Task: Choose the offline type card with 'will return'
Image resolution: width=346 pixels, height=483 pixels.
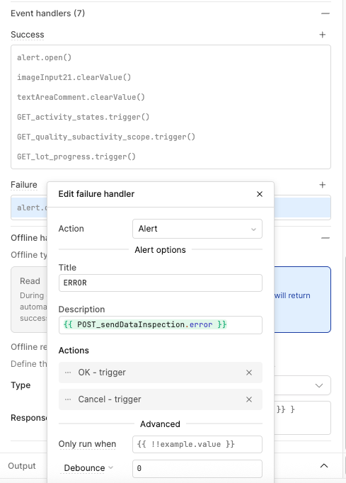Action: click(x=302, y=300)
